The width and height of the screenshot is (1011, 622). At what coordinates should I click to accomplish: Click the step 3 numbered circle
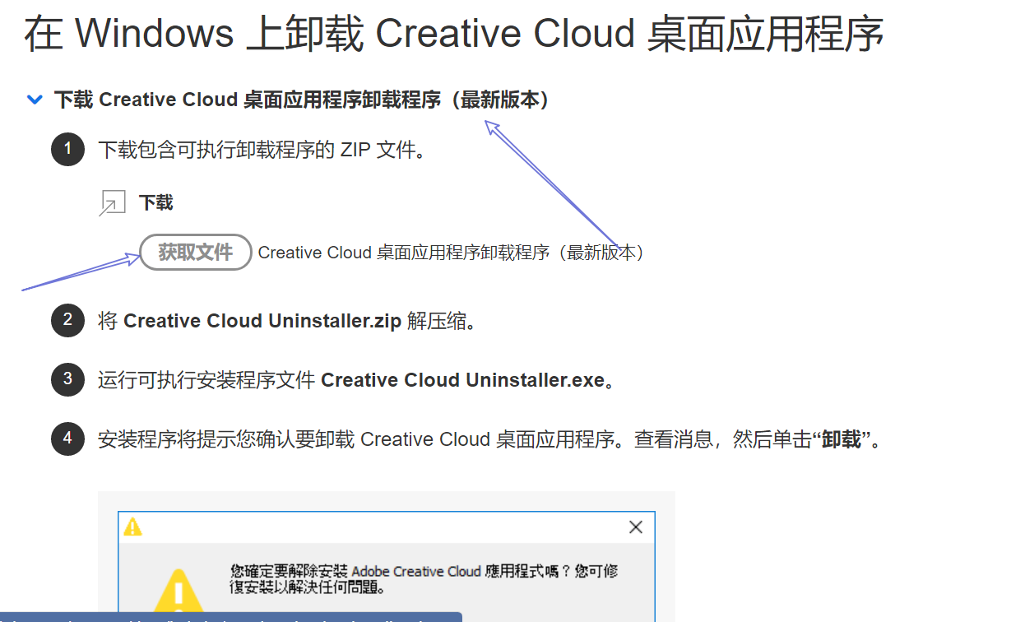67,379
